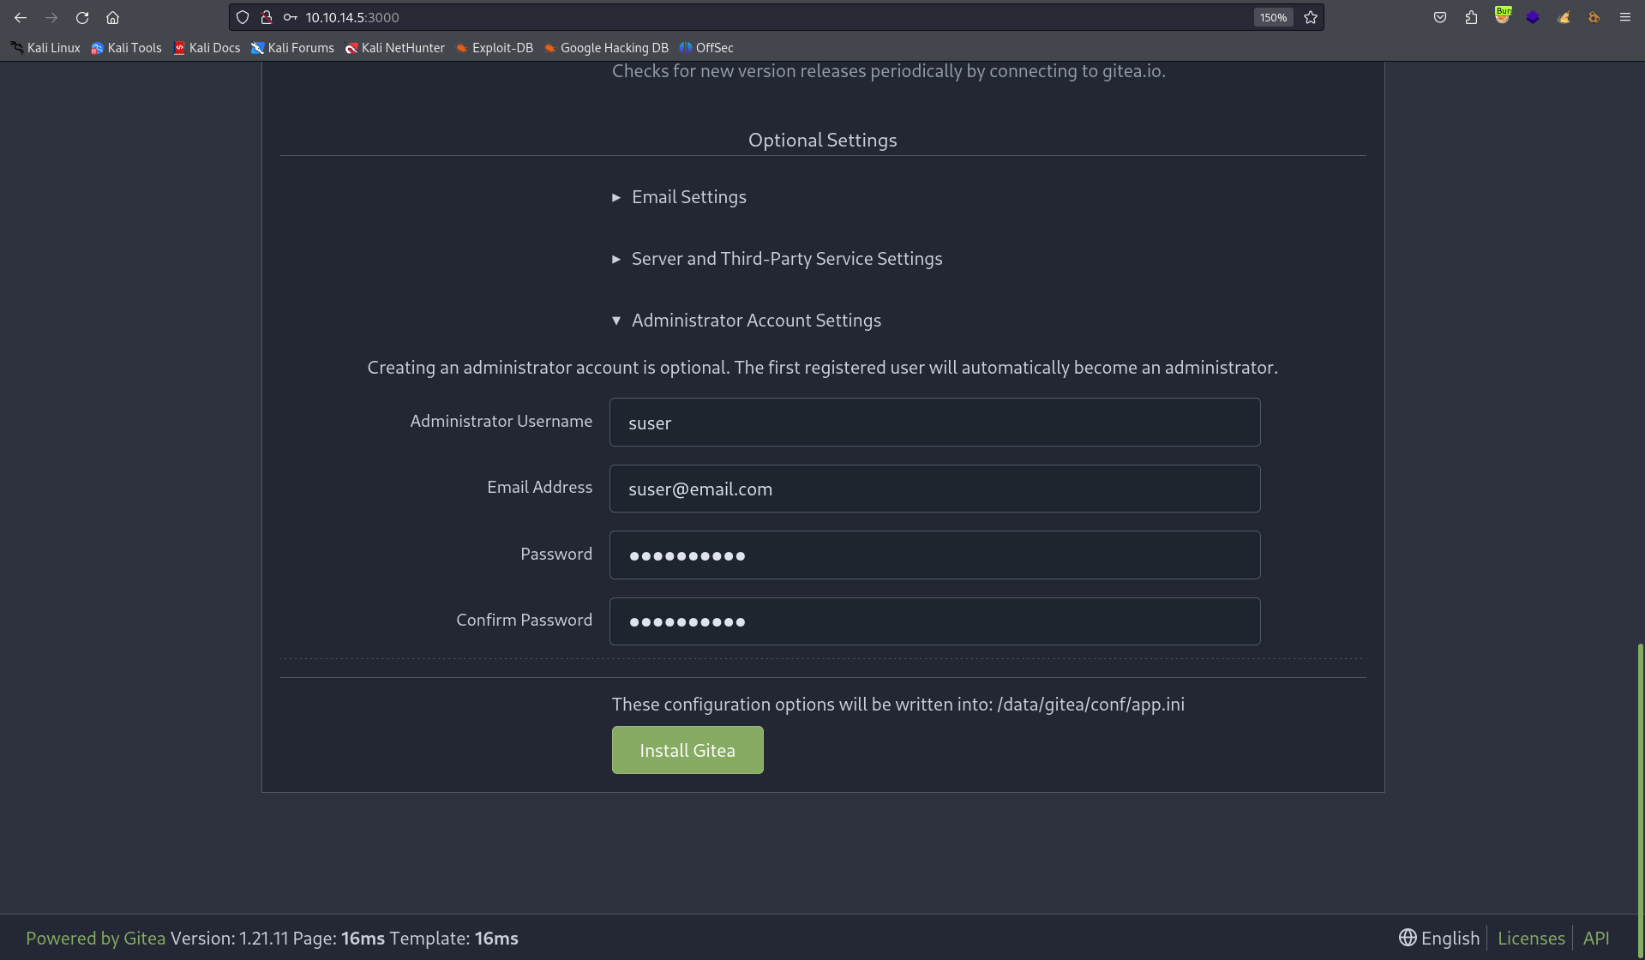
Task: Click the Burp proxy extension icon
Action: (1503, 15)
